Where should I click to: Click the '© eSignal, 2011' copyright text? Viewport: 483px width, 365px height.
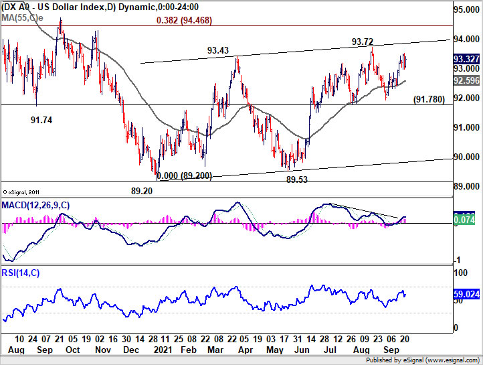coord(21,192)
